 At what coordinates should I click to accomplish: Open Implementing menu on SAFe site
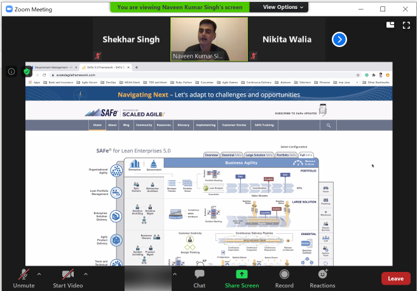pyautogui.click(x=205, y=125)
